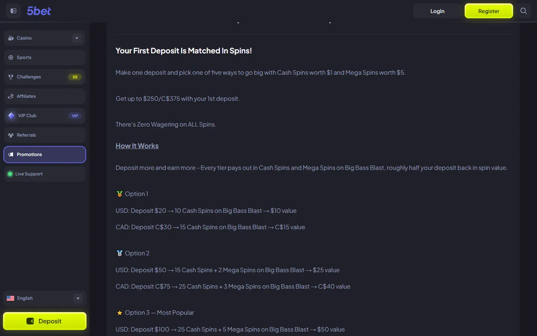Collapse sidebar using the panel toggle icon
The image size is (537, 336).
[13, 11]
